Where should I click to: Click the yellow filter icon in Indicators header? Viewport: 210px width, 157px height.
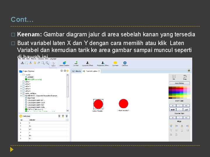pos(63,116)
